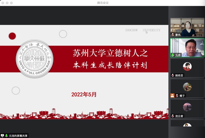Click the muted microphone icon next to 流云者
This screenshot has width=205, height=138.
(x=173, y=116)
